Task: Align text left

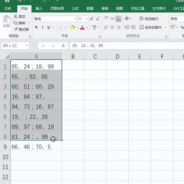Action: point(106,27)
